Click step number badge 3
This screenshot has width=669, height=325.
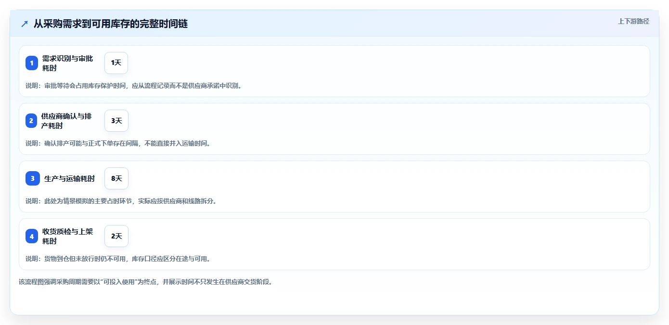click(x=33, y=178)
